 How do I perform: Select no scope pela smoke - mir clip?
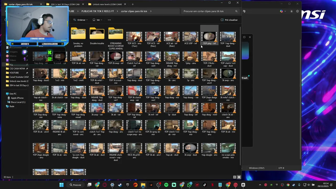click(228, 151)
